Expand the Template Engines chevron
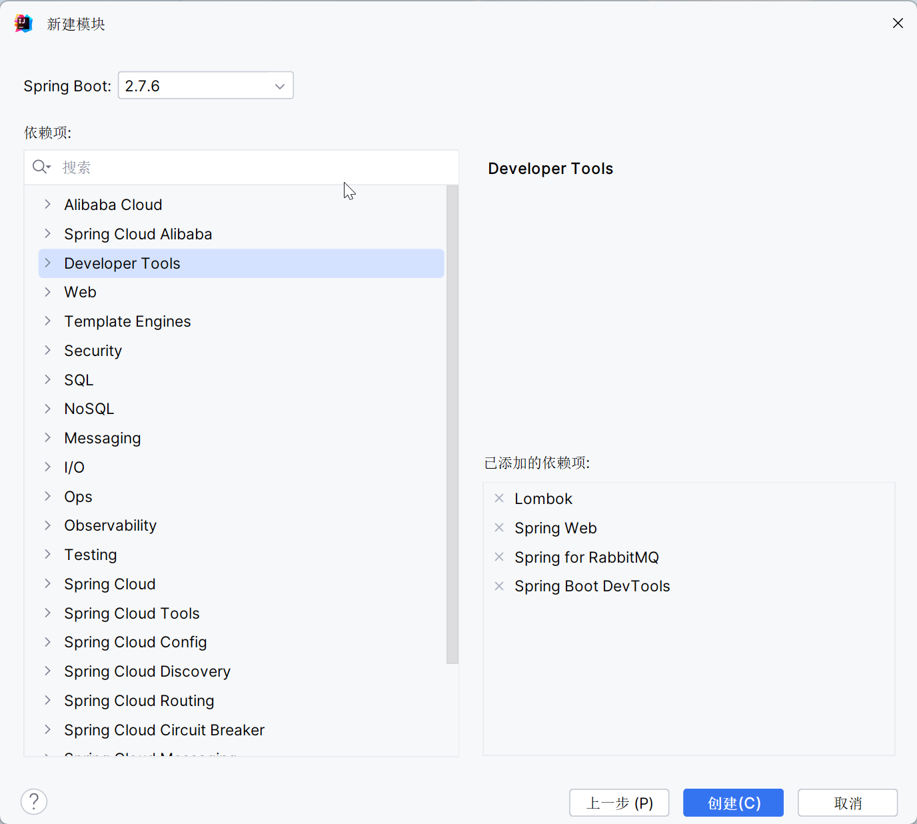Screen dimensions: 917x824 point(47,321)
